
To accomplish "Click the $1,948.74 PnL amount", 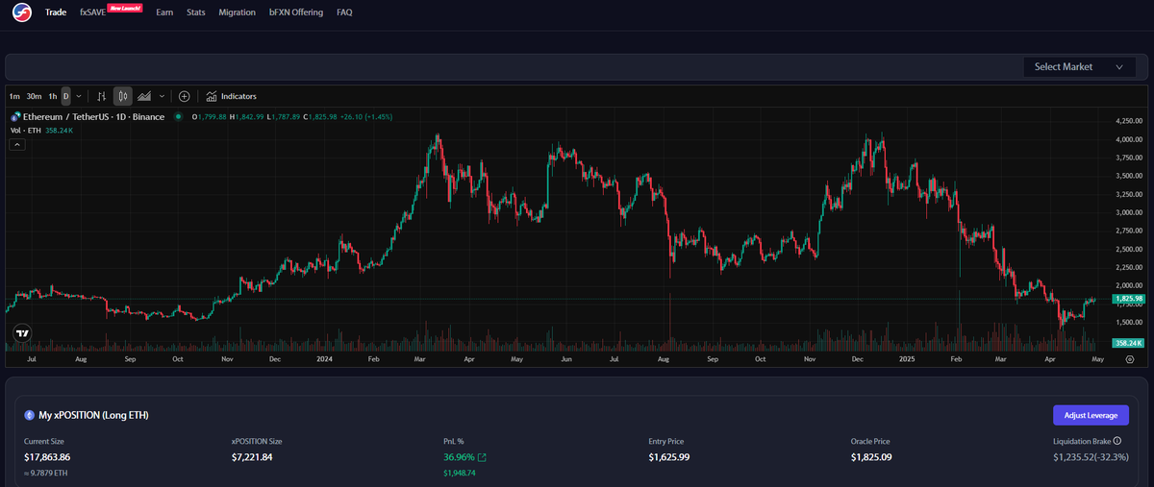I will (x=459, y=474).
